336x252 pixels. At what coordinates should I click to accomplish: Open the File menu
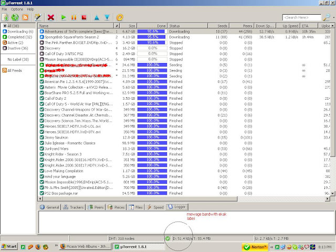point(4,9)
